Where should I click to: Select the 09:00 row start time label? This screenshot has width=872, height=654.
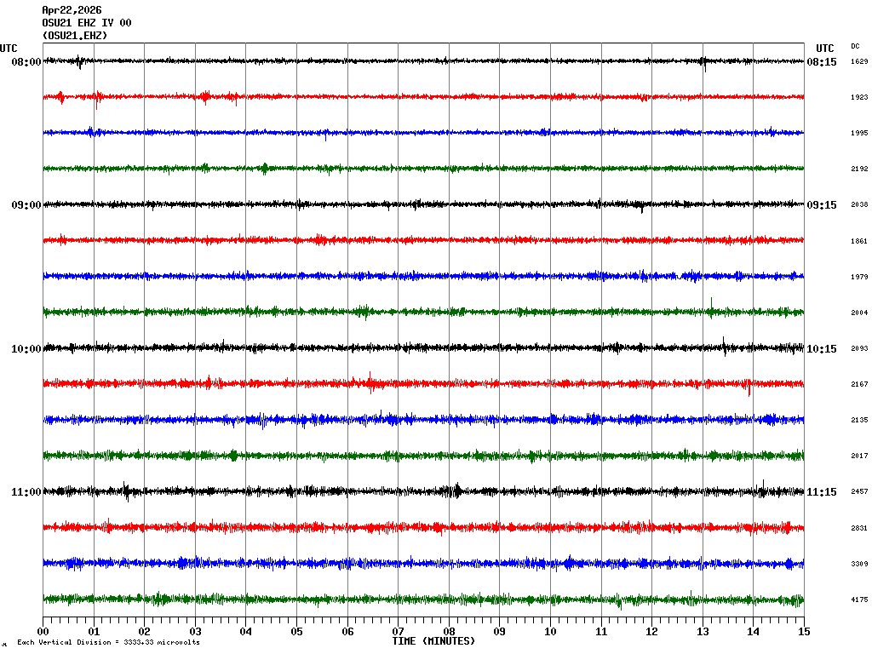26,205
